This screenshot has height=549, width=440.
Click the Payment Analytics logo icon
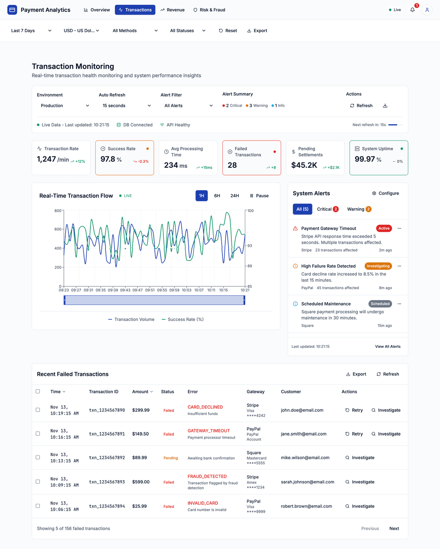click(12, 9)
